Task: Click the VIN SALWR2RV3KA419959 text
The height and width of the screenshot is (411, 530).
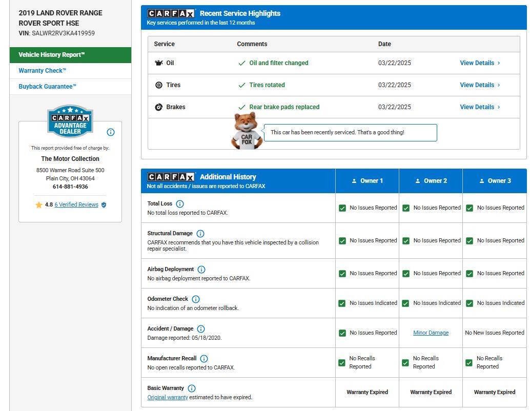Action: 63,33
